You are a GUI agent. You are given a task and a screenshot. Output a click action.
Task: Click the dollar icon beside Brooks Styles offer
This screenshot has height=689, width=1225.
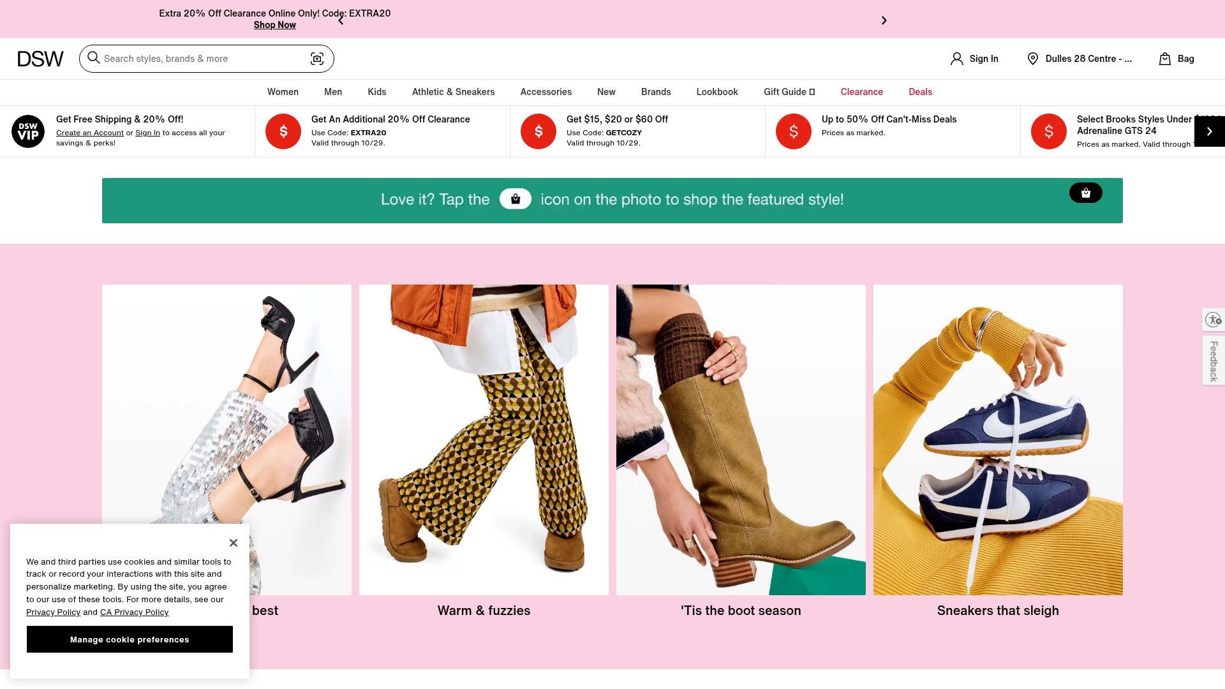pyautogui.click(x=1049, y=131)
